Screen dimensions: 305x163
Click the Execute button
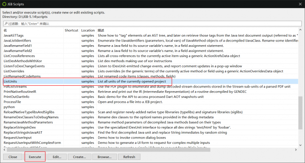coord(35,157)
